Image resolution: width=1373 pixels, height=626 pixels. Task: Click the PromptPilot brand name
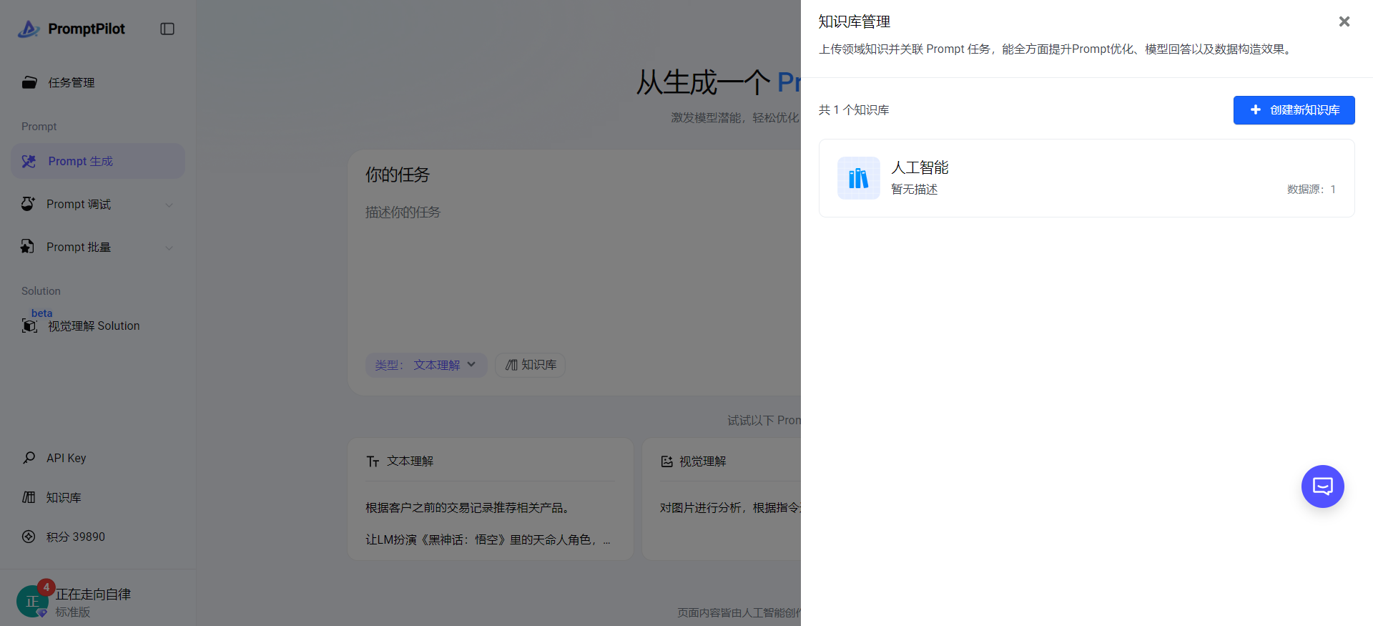[x=87, y=29]
